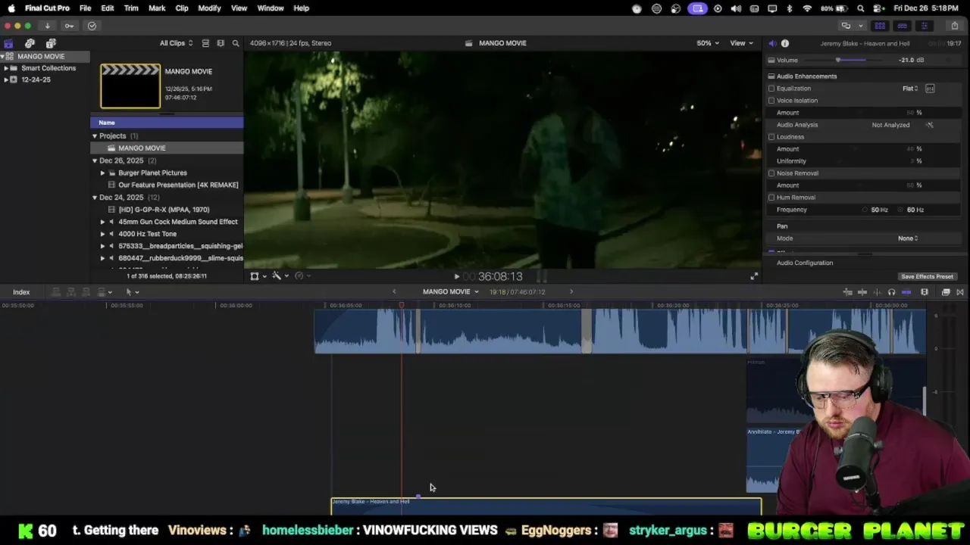This screenshot has height=545, width=970.
Task: Open the timeline Index button
Action: click(x=21, y=292)
